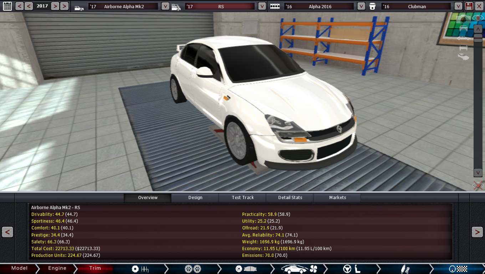The image size is (485, 274).
Task: Expand the Clubman engine variant dropdown
Action: point(458,6)
